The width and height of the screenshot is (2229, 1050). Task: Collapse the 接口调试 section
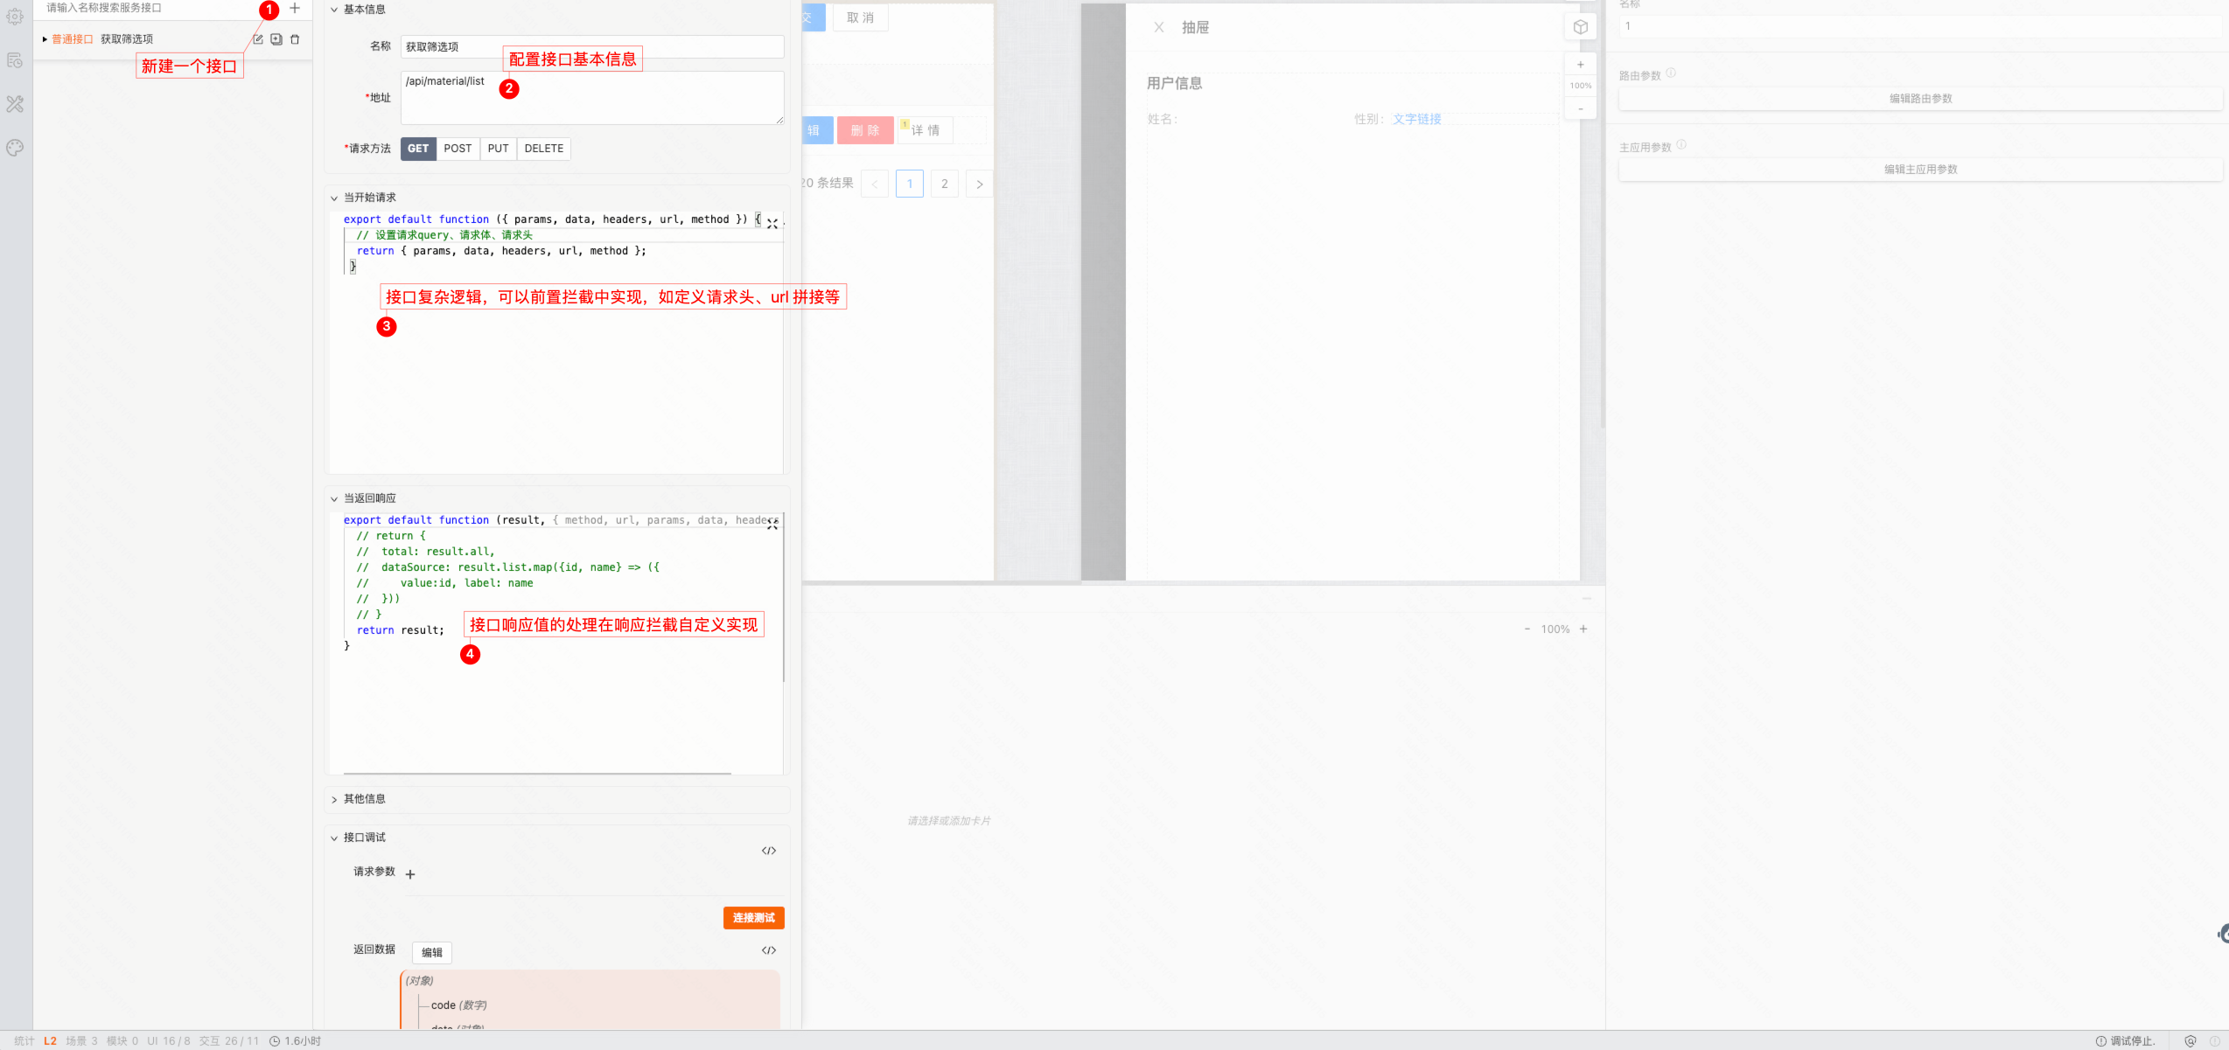pos(334,838)
